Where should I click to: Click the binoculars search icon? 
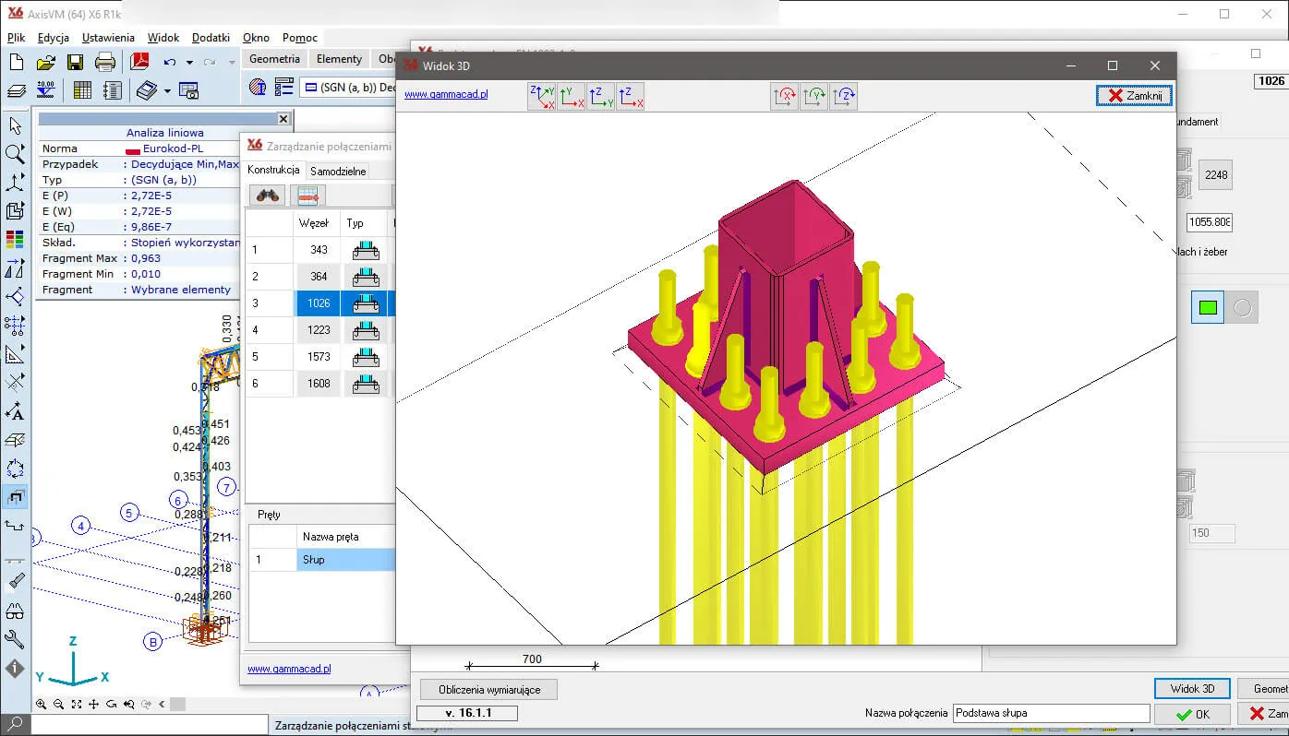coord(268,195)
